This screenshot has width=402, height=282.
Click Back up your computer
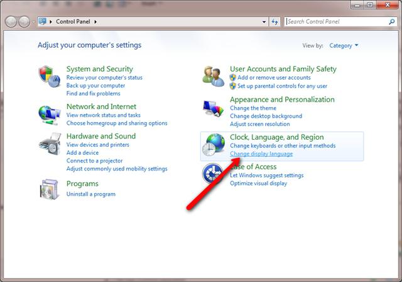pos(95,85)
